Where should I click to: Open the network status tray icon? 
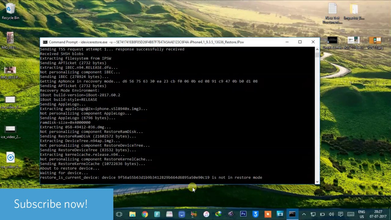click(313, 214)
